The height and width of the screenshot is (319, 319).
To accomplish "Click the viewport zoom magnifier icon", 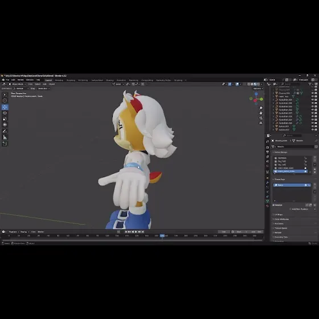I will pos(261,108).
